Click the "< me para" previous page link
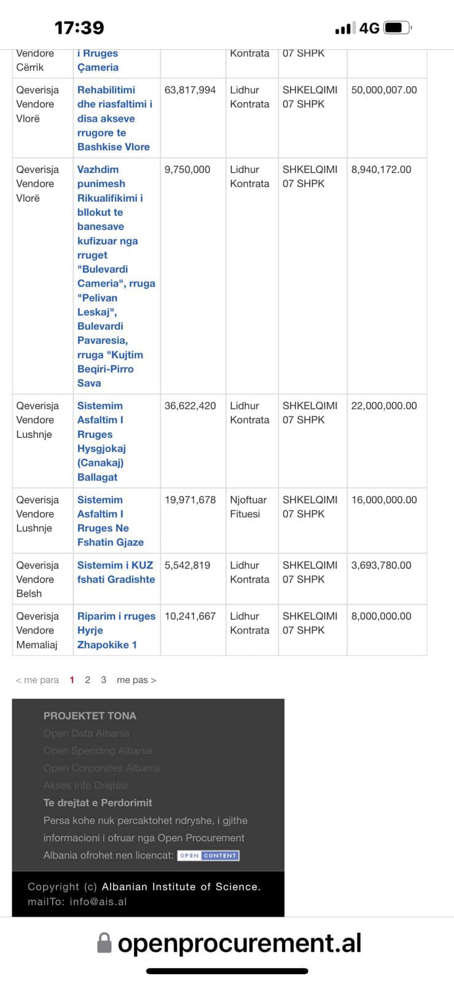Screen dimensions: 454x984 (x=37, y=680)
